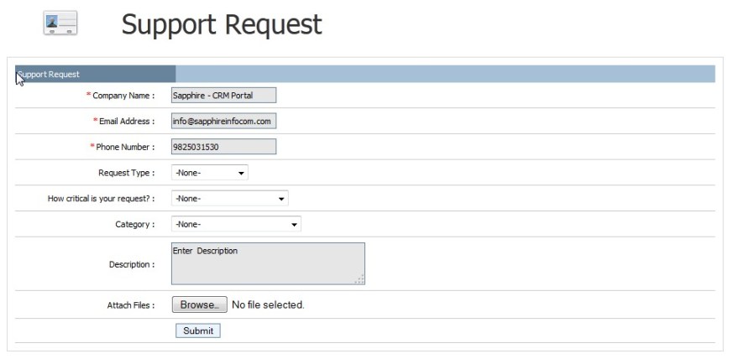Open the Category dropdown list
Screen dimensions: 744x359
pos(236,224)
